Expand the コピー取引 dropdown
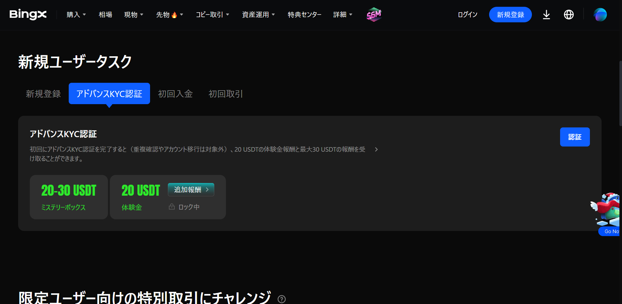The width and height of the screenshot is (622, 304). click(x=212, y=15)
